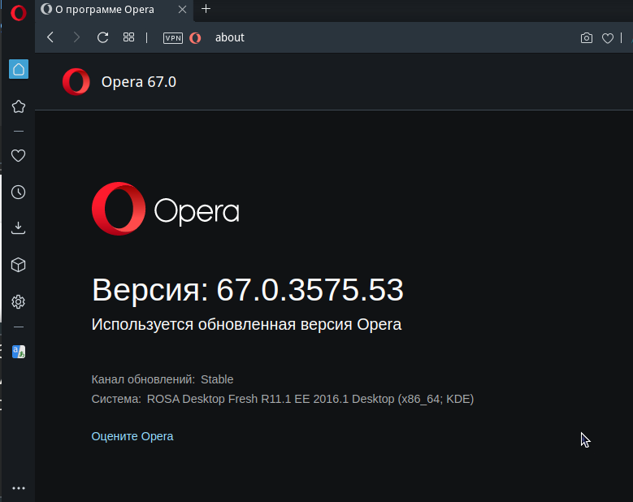Go back to the previous page

point(50,37)
